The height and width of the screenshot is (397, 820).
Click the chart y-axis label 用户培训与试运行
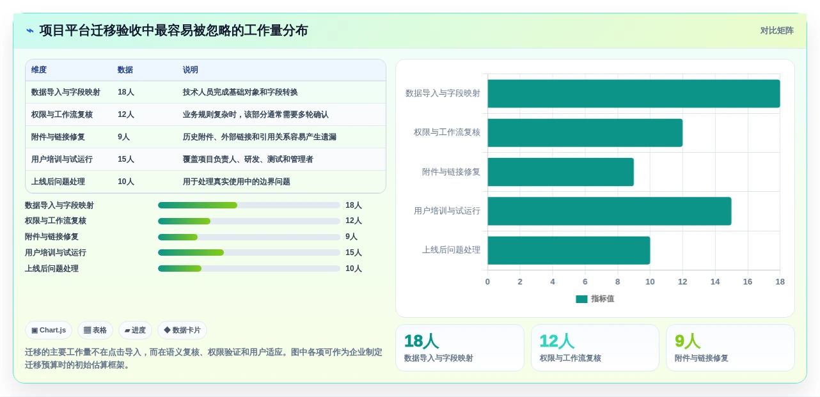click(447, 211)
